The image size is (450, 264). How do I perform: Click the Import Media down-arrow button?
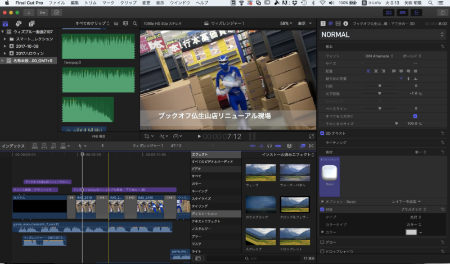29,12
